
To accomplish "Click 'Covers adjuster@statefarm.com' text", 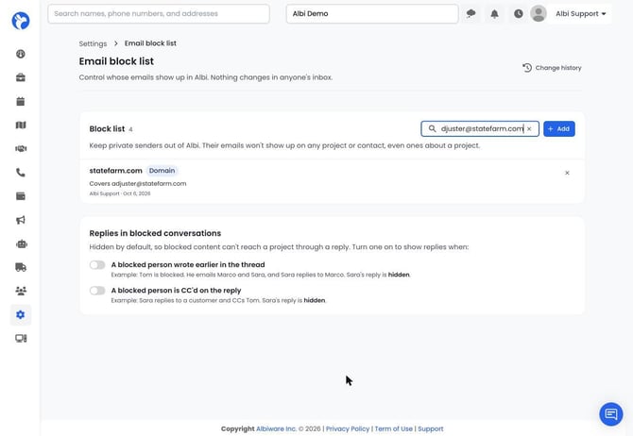I will [x=138, y=183].
